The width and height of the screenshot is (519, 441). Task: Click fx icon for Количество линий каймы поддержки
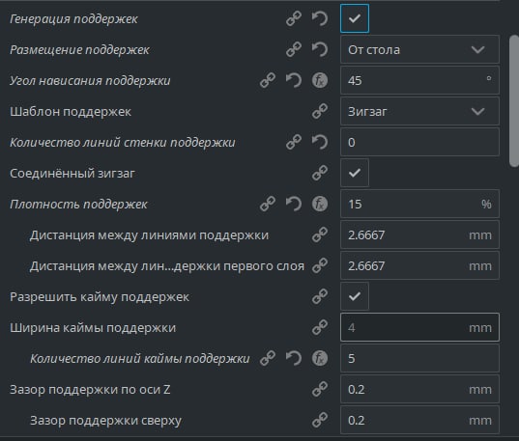click(320, 358)
